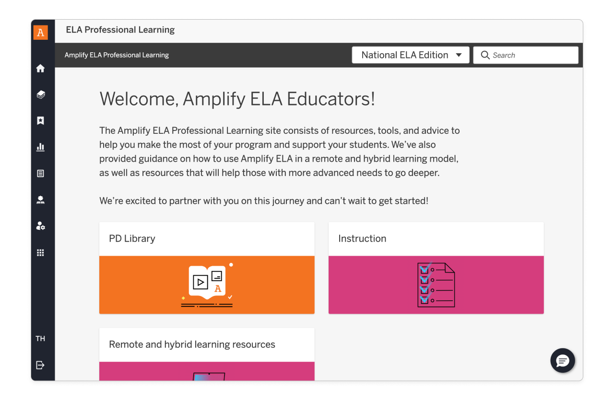
Task: Open the Instruction card
Action: tap(436, 267)
